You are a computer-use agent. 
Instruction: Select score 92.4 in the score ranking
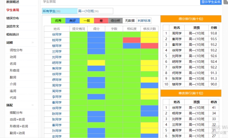coord(214,62)
